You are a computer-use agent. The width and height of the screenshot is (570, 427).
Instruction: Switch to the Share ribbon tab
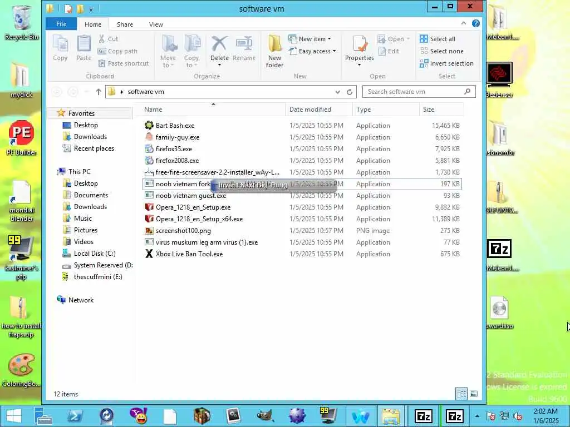125,24
